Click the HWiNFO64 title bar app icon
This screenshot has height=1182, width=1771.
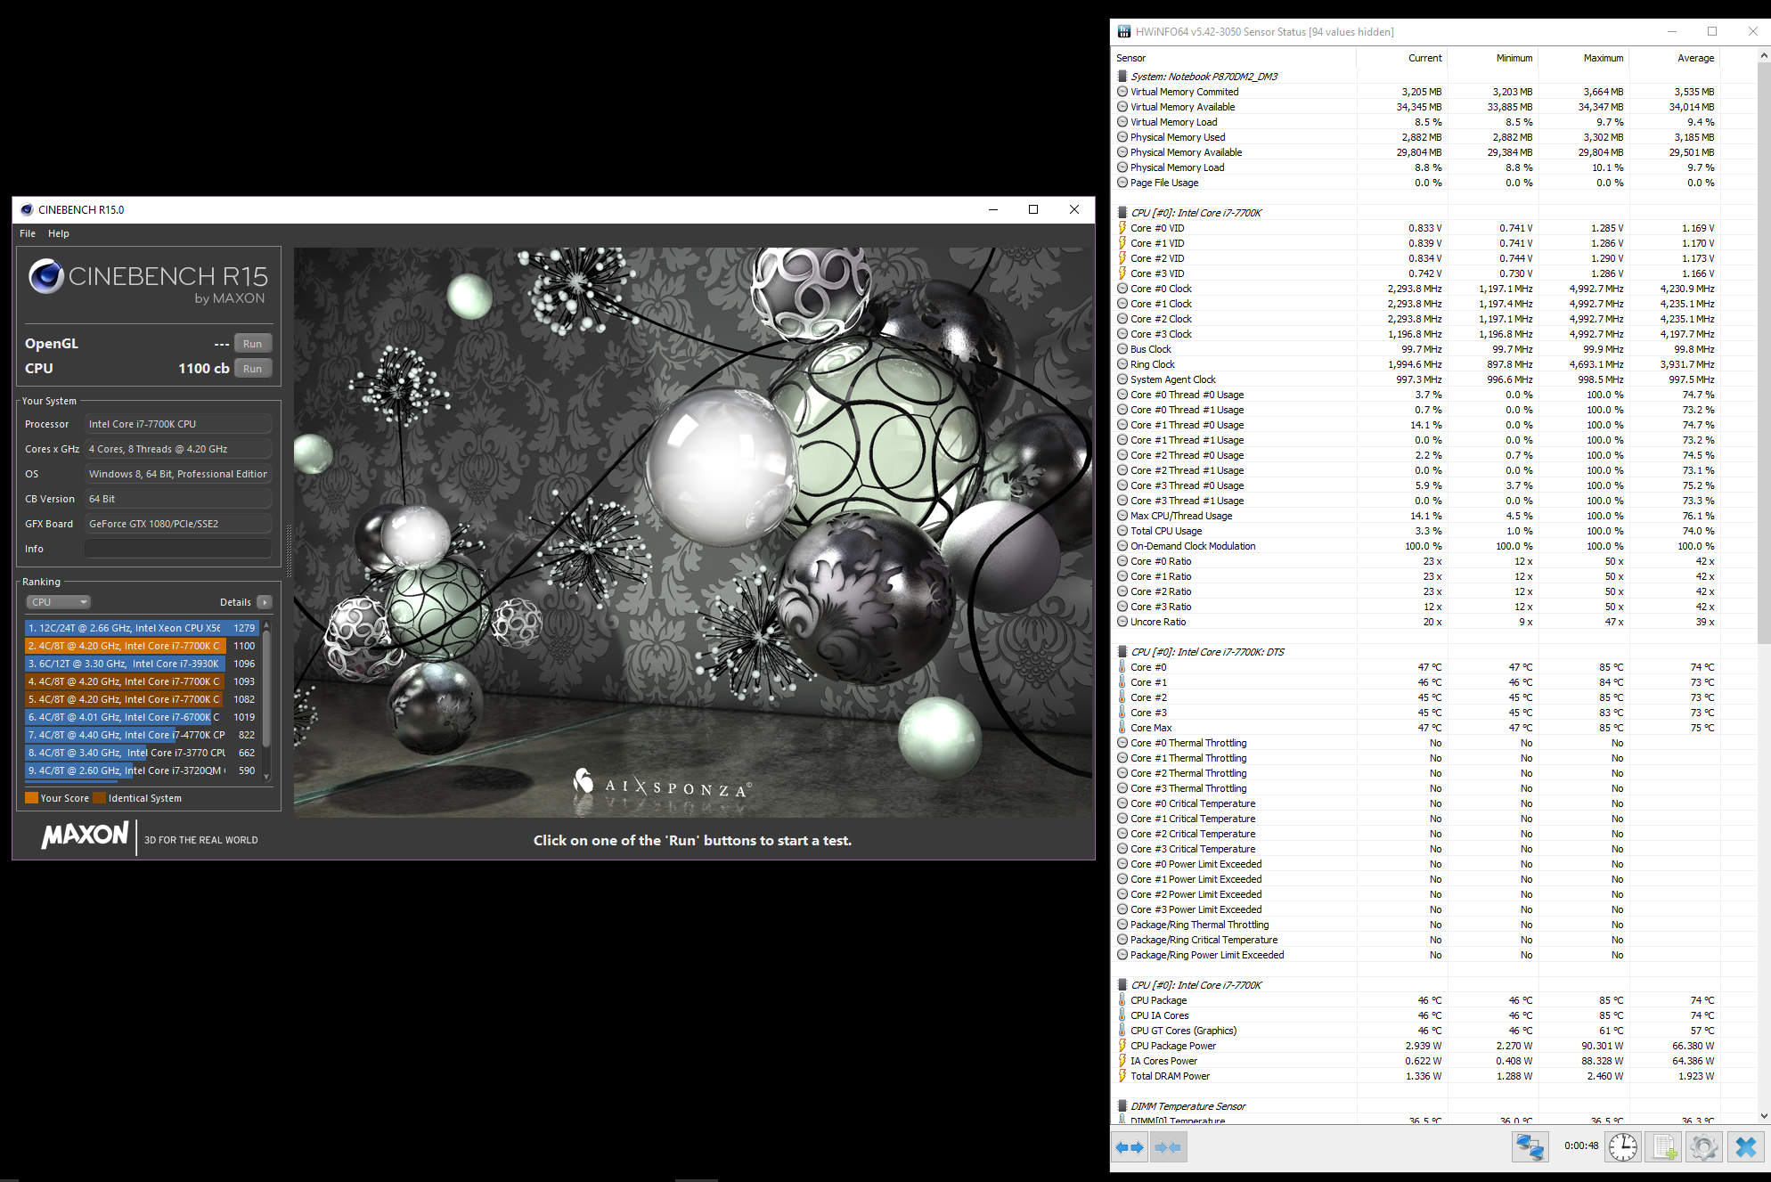tap(1123, 32)
